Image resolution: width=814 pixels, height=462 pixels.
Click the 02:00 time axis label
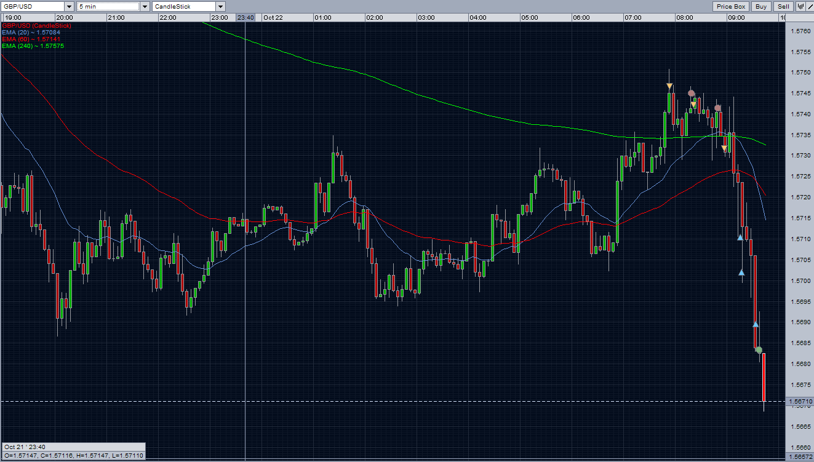tap(375, 17)
